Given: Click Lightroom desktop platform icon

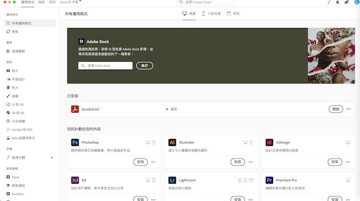Looking at the screenshot, I should pyautogui.click(x=240, y=180).
